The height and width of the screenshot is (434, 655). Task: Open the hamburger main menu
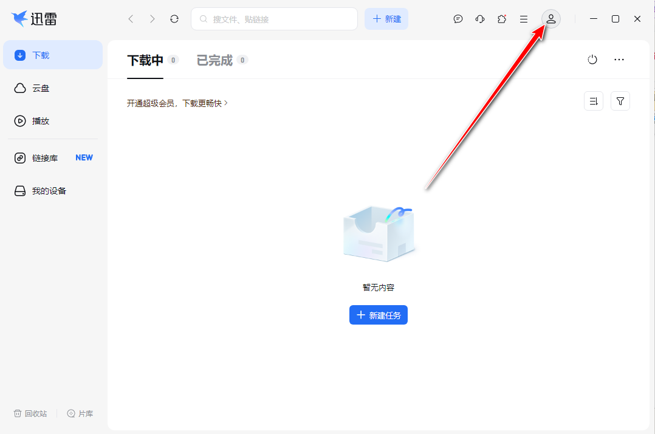pos(523,19)
